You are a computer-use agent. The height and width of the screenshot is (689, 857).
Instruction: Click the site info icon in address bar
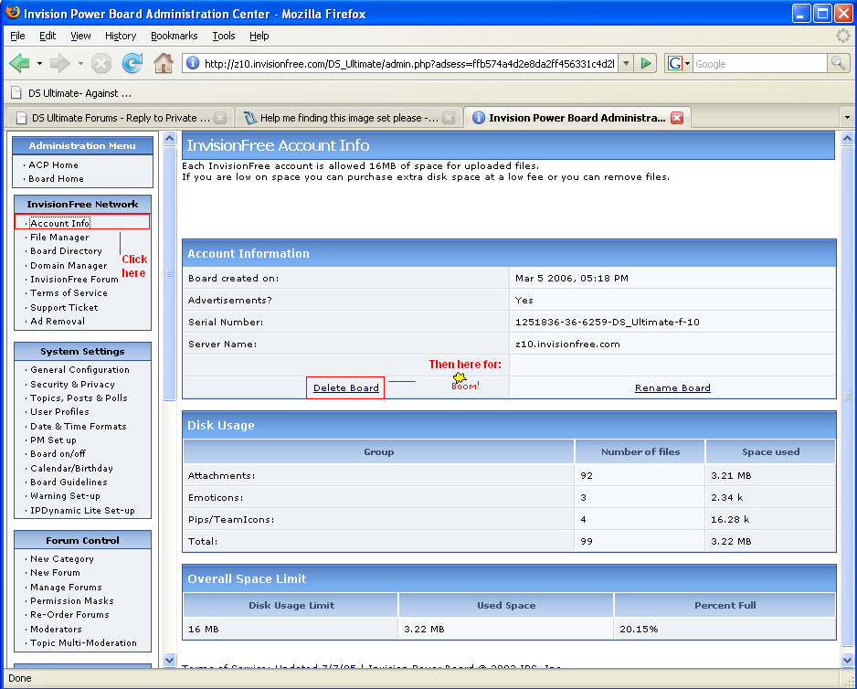coord(193,63)
